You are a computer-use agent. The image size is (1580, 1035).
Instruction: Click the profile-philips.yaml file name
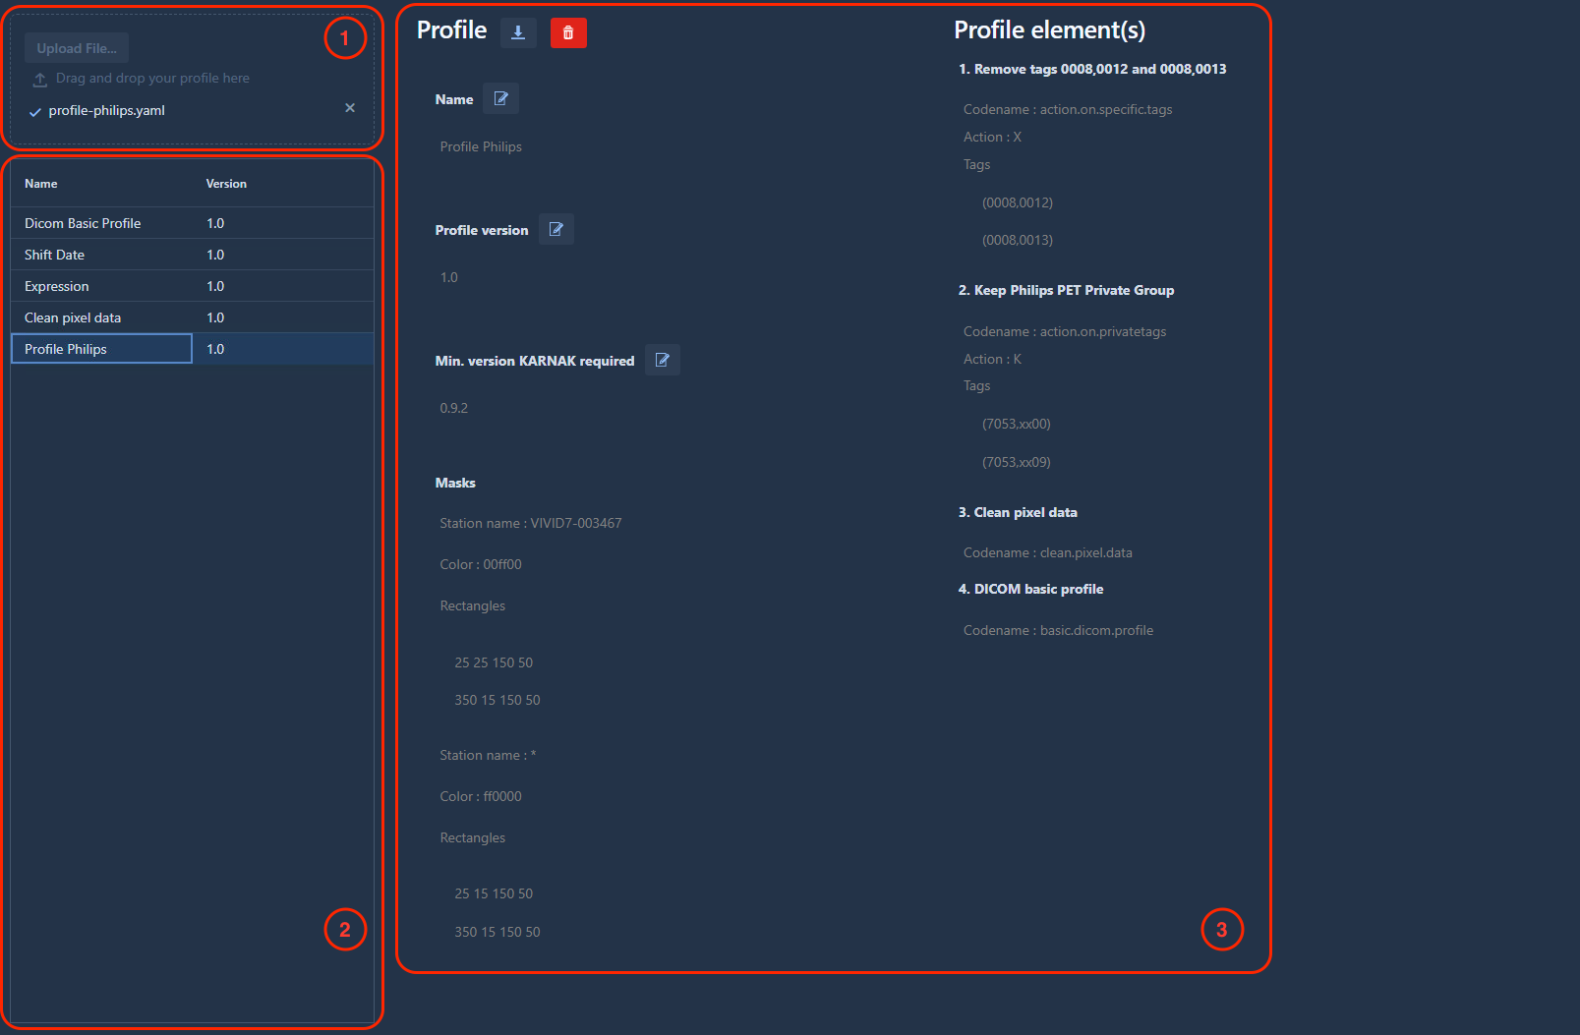(x=107, y=111)
